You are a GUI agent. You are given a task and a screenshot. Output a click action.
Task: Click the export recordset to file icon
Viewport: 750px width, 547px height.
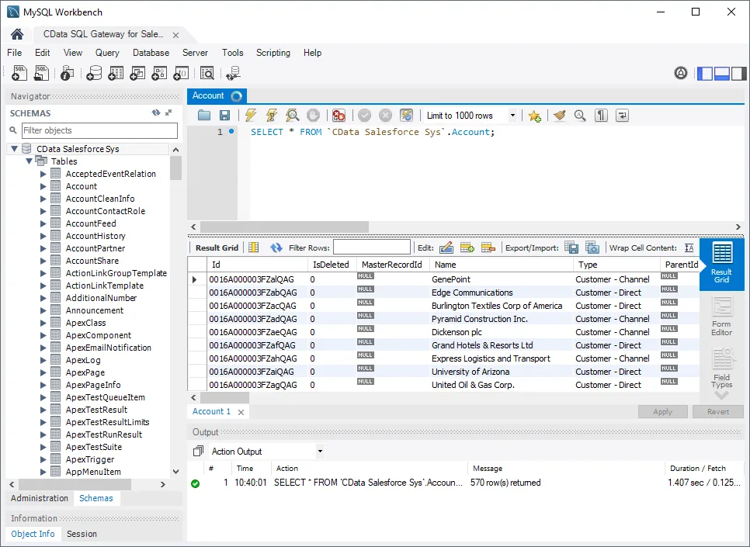571,247
